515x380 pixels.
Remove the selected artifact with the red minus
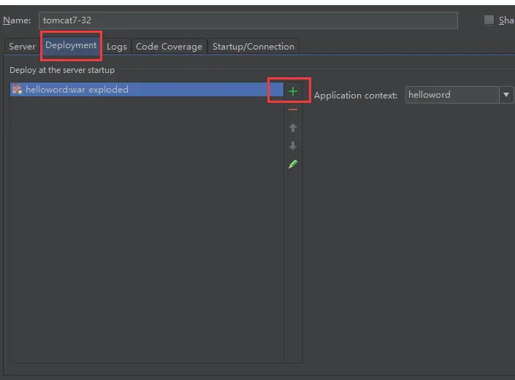tap(293, 109)
